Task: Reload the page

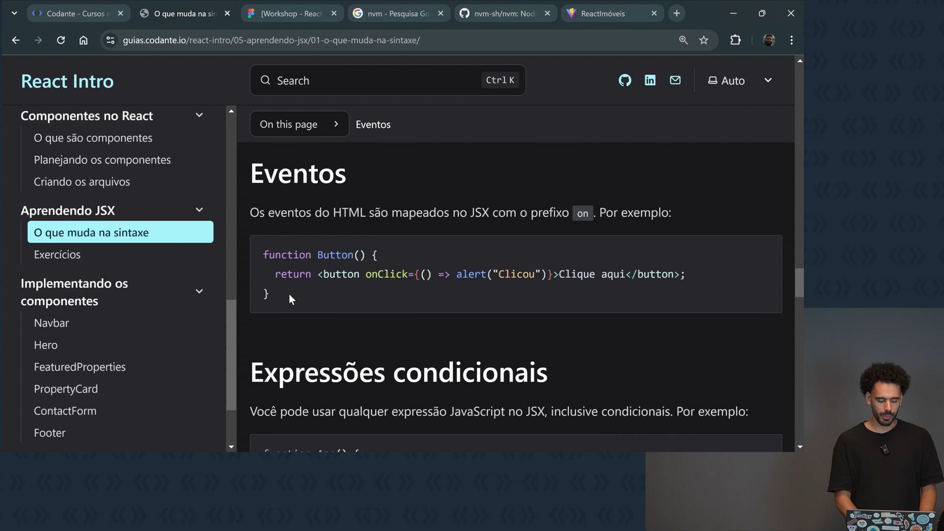Action: (61, 40)
